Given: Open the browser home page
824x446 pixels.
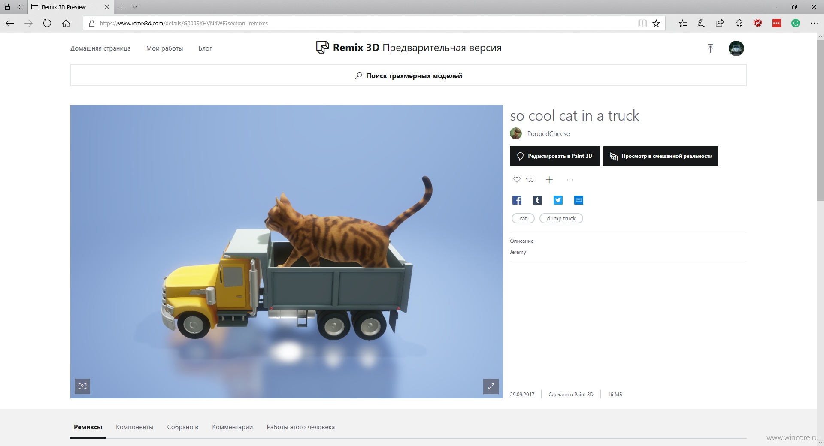Looking at the screenshot, I should (66, 23).
